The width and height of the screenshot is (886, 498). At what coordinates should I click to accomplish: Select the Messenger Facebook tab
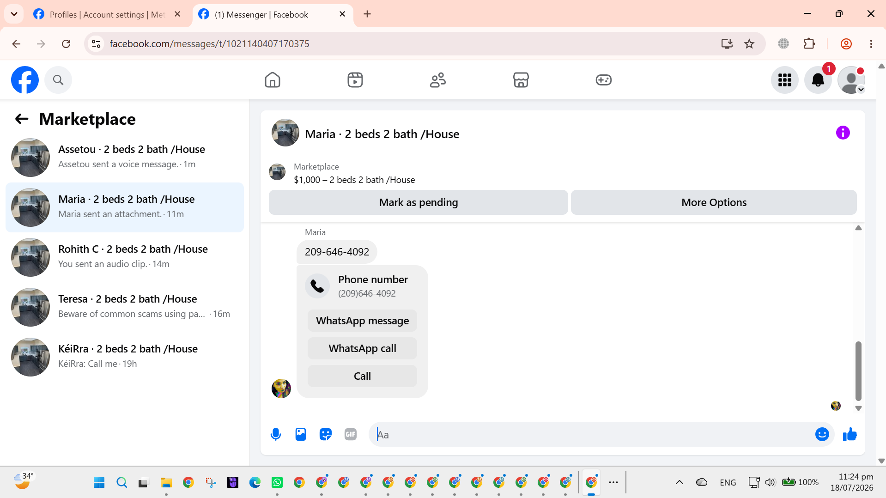pyautogui.click(x=273, y=14)
